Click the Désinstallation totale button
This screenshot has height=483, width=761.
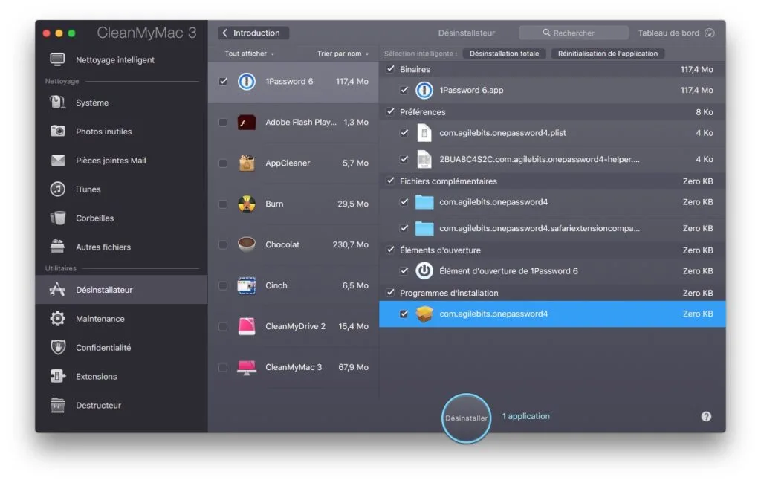coord(505,54)
